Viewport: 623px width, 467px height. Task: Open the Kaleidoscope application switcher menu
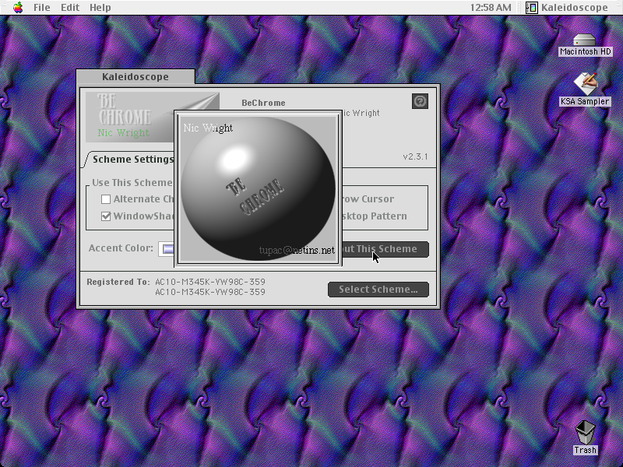(567, 8)
